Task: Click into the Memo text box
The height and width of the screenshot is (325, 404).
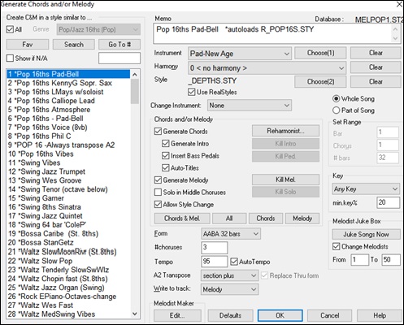Action: (272, 33)
